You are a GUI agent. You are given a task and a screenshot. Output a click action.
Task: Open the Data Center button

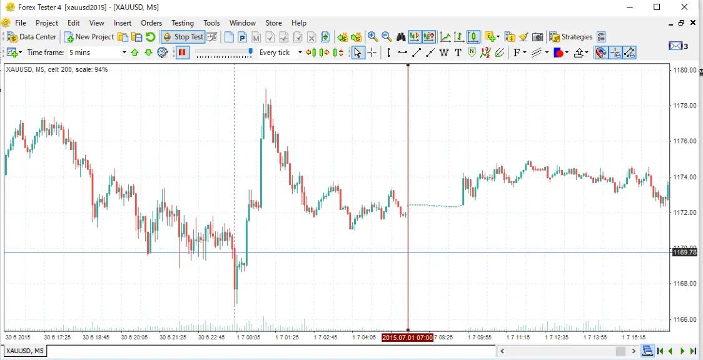32,37
